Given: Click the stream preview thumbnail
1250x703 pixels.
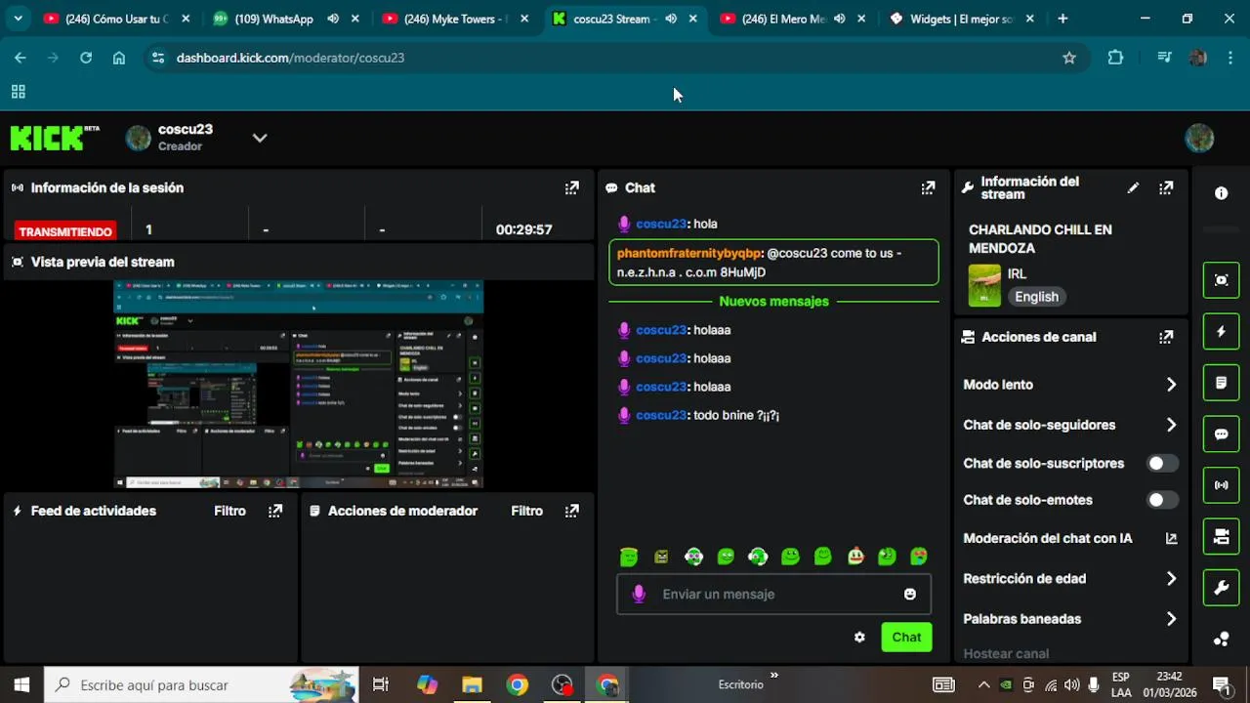Looking at the screenshot, I should [x=299, y=384].
